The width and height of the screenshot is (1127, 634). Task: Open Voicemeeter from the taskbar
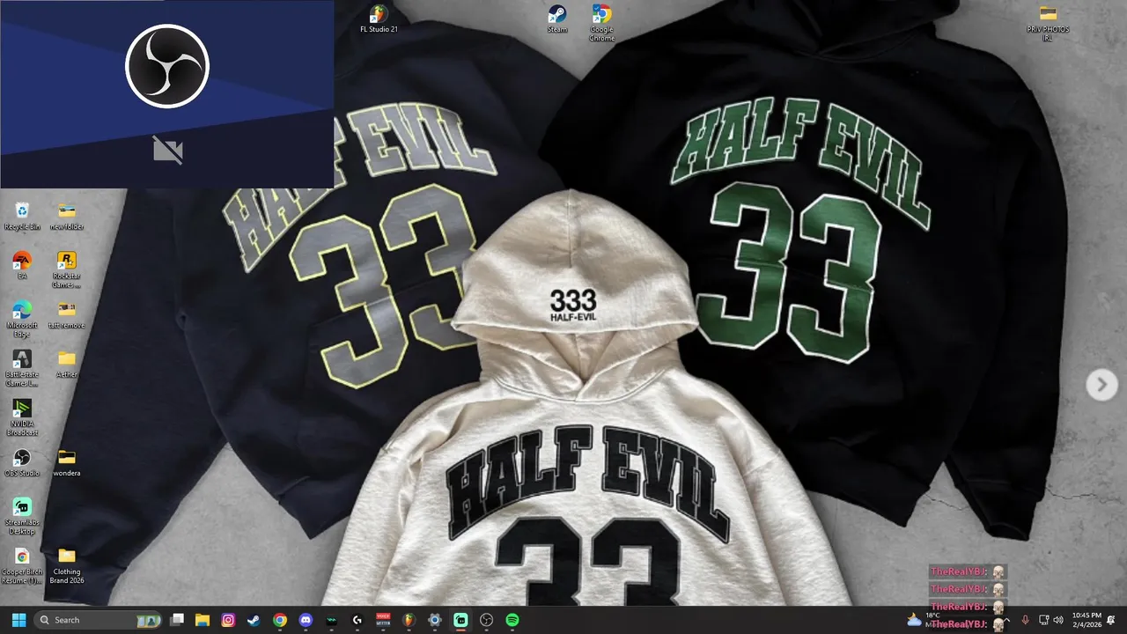coord(383,620)
